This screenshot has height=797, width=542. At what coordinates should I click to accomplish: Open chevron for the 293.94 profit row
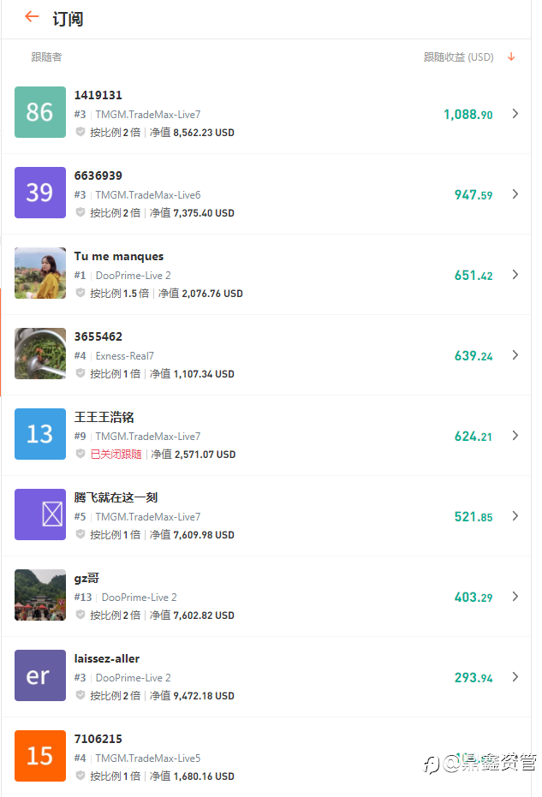coord(515,677)
